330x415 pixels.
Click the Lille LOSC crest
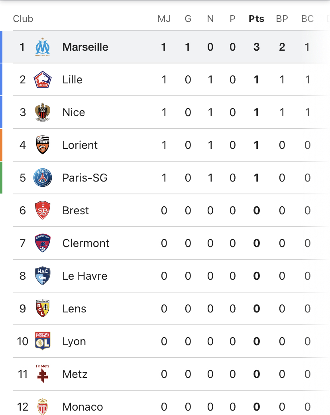coord(43,79)
